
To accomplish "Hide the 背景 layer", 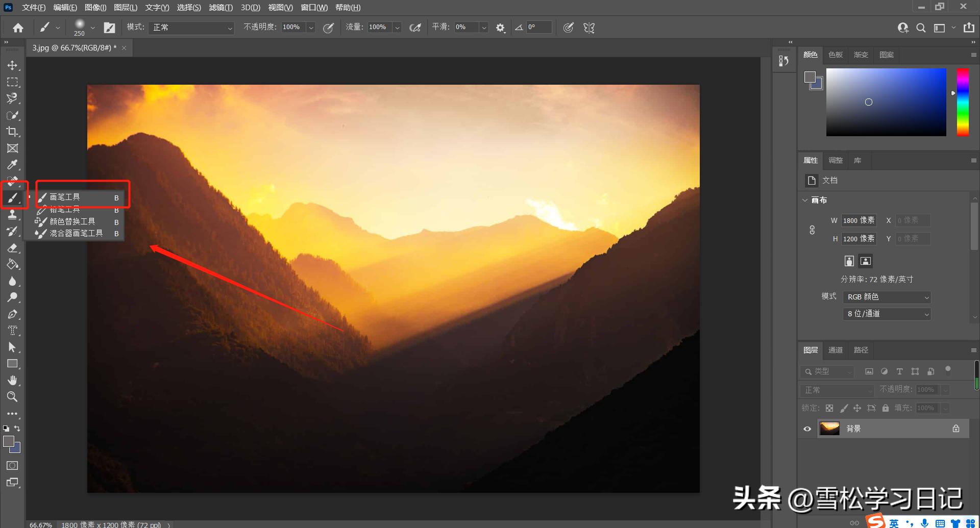I will tap(807, 429).
